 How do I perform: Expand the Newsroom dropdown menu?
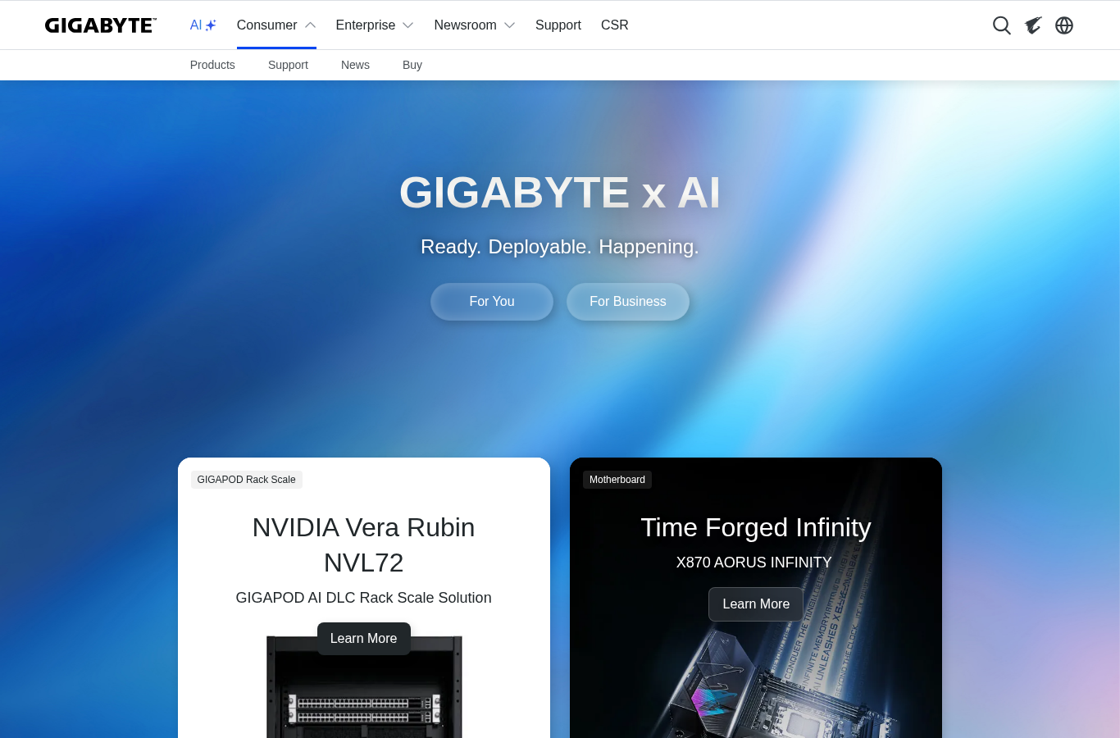point(475,25)
